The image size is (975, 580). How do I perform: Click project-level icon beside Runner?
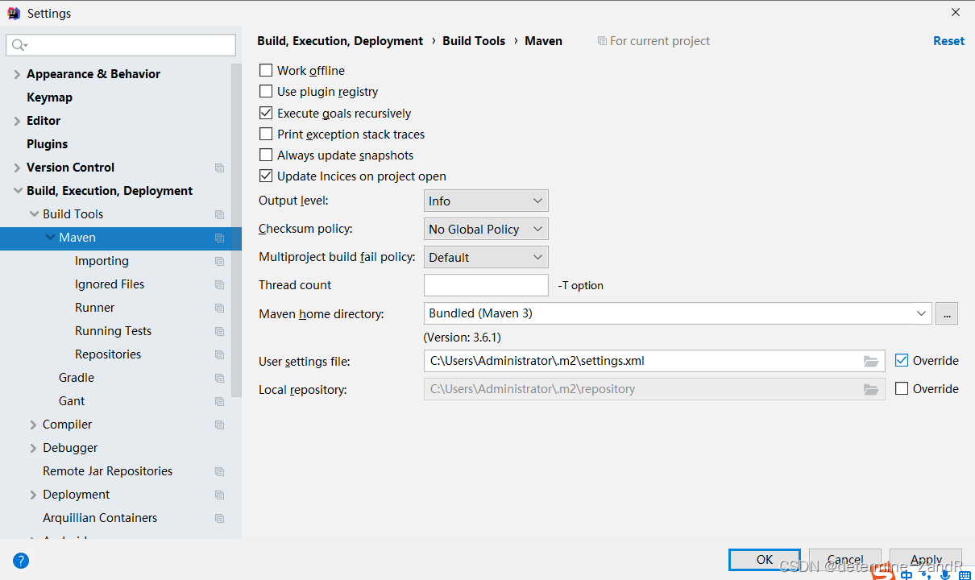pos(219,308)
